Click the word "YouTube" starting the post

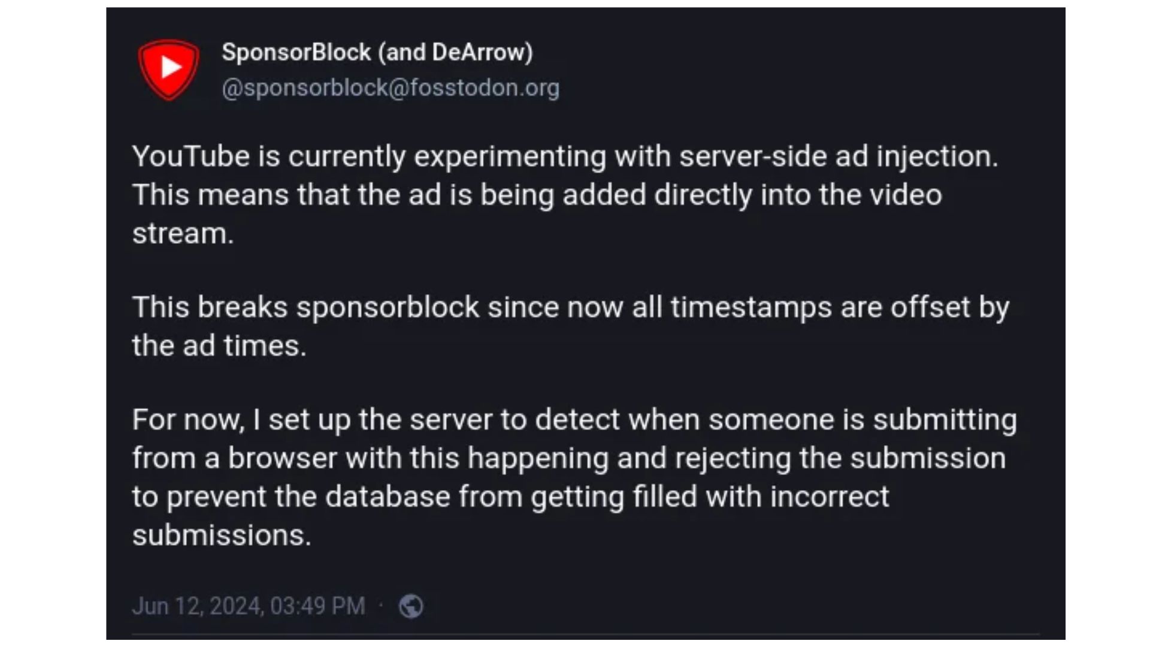point(190,157)
